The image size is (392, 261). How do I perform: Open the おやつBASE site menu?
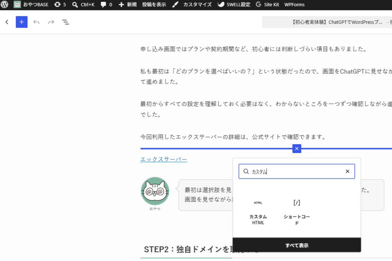click(x=31, y=5)
